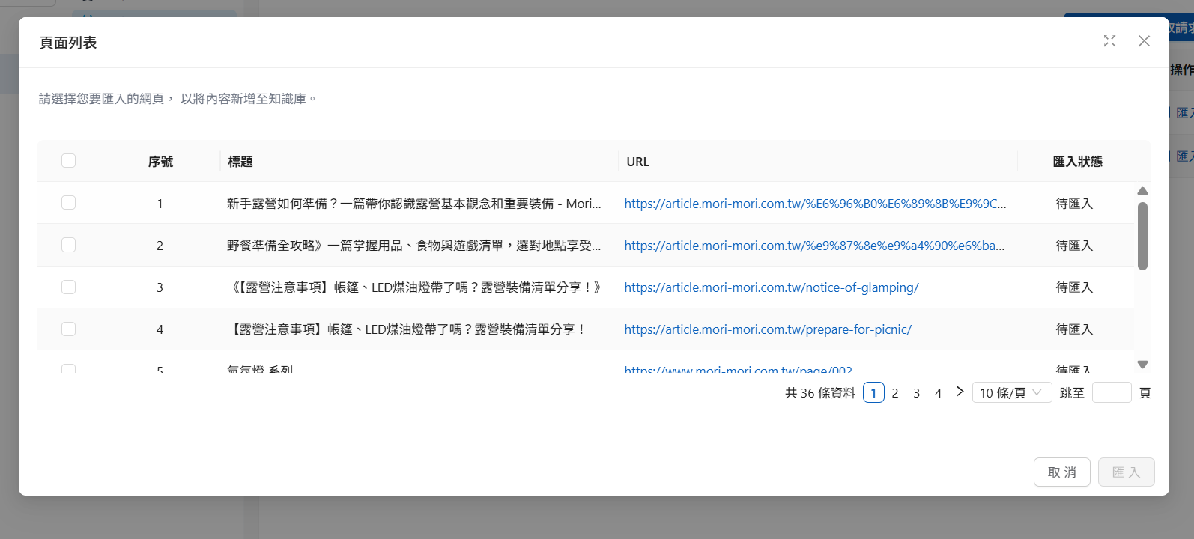The image size is (1194, 539).
Task: Toggle the select-all header checkbox
Action: [x=69, y=161]
